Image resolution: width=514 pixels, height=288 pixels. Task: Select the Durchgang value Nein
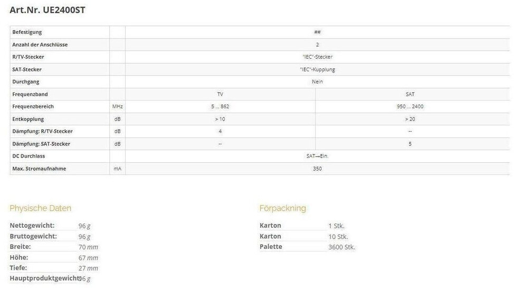[317, 82]
